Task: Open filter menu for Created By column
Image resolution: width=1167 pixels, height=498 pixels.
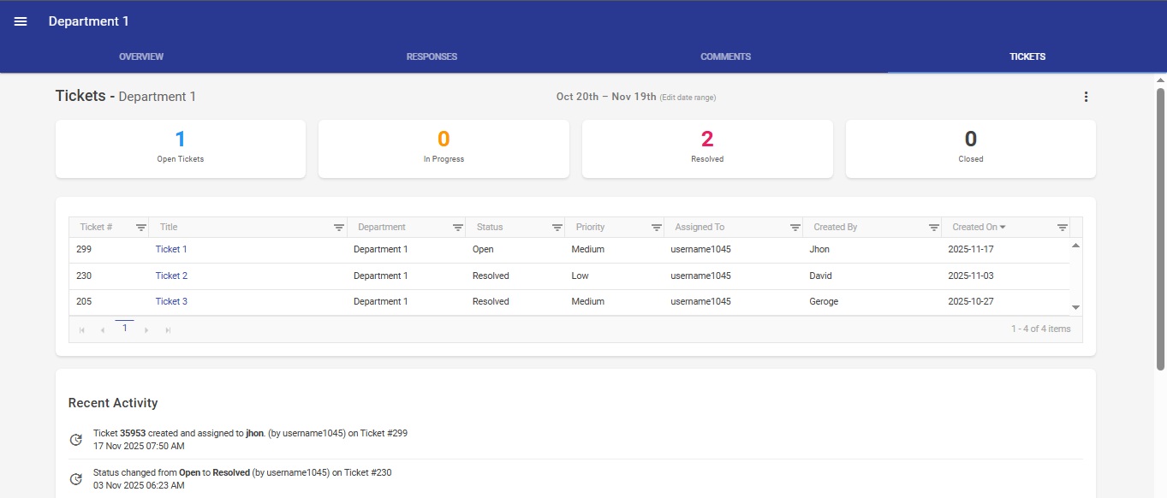Action: click(x=934, y=228)
